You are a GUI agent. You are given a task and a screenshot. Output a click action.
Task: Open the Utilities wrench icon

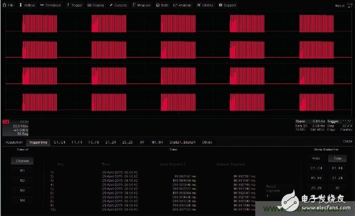point(199,5)
